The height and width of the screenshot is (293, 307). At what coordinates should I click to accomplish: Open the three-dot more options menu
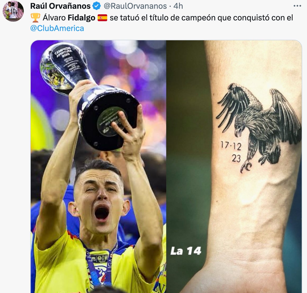[297, 6]
